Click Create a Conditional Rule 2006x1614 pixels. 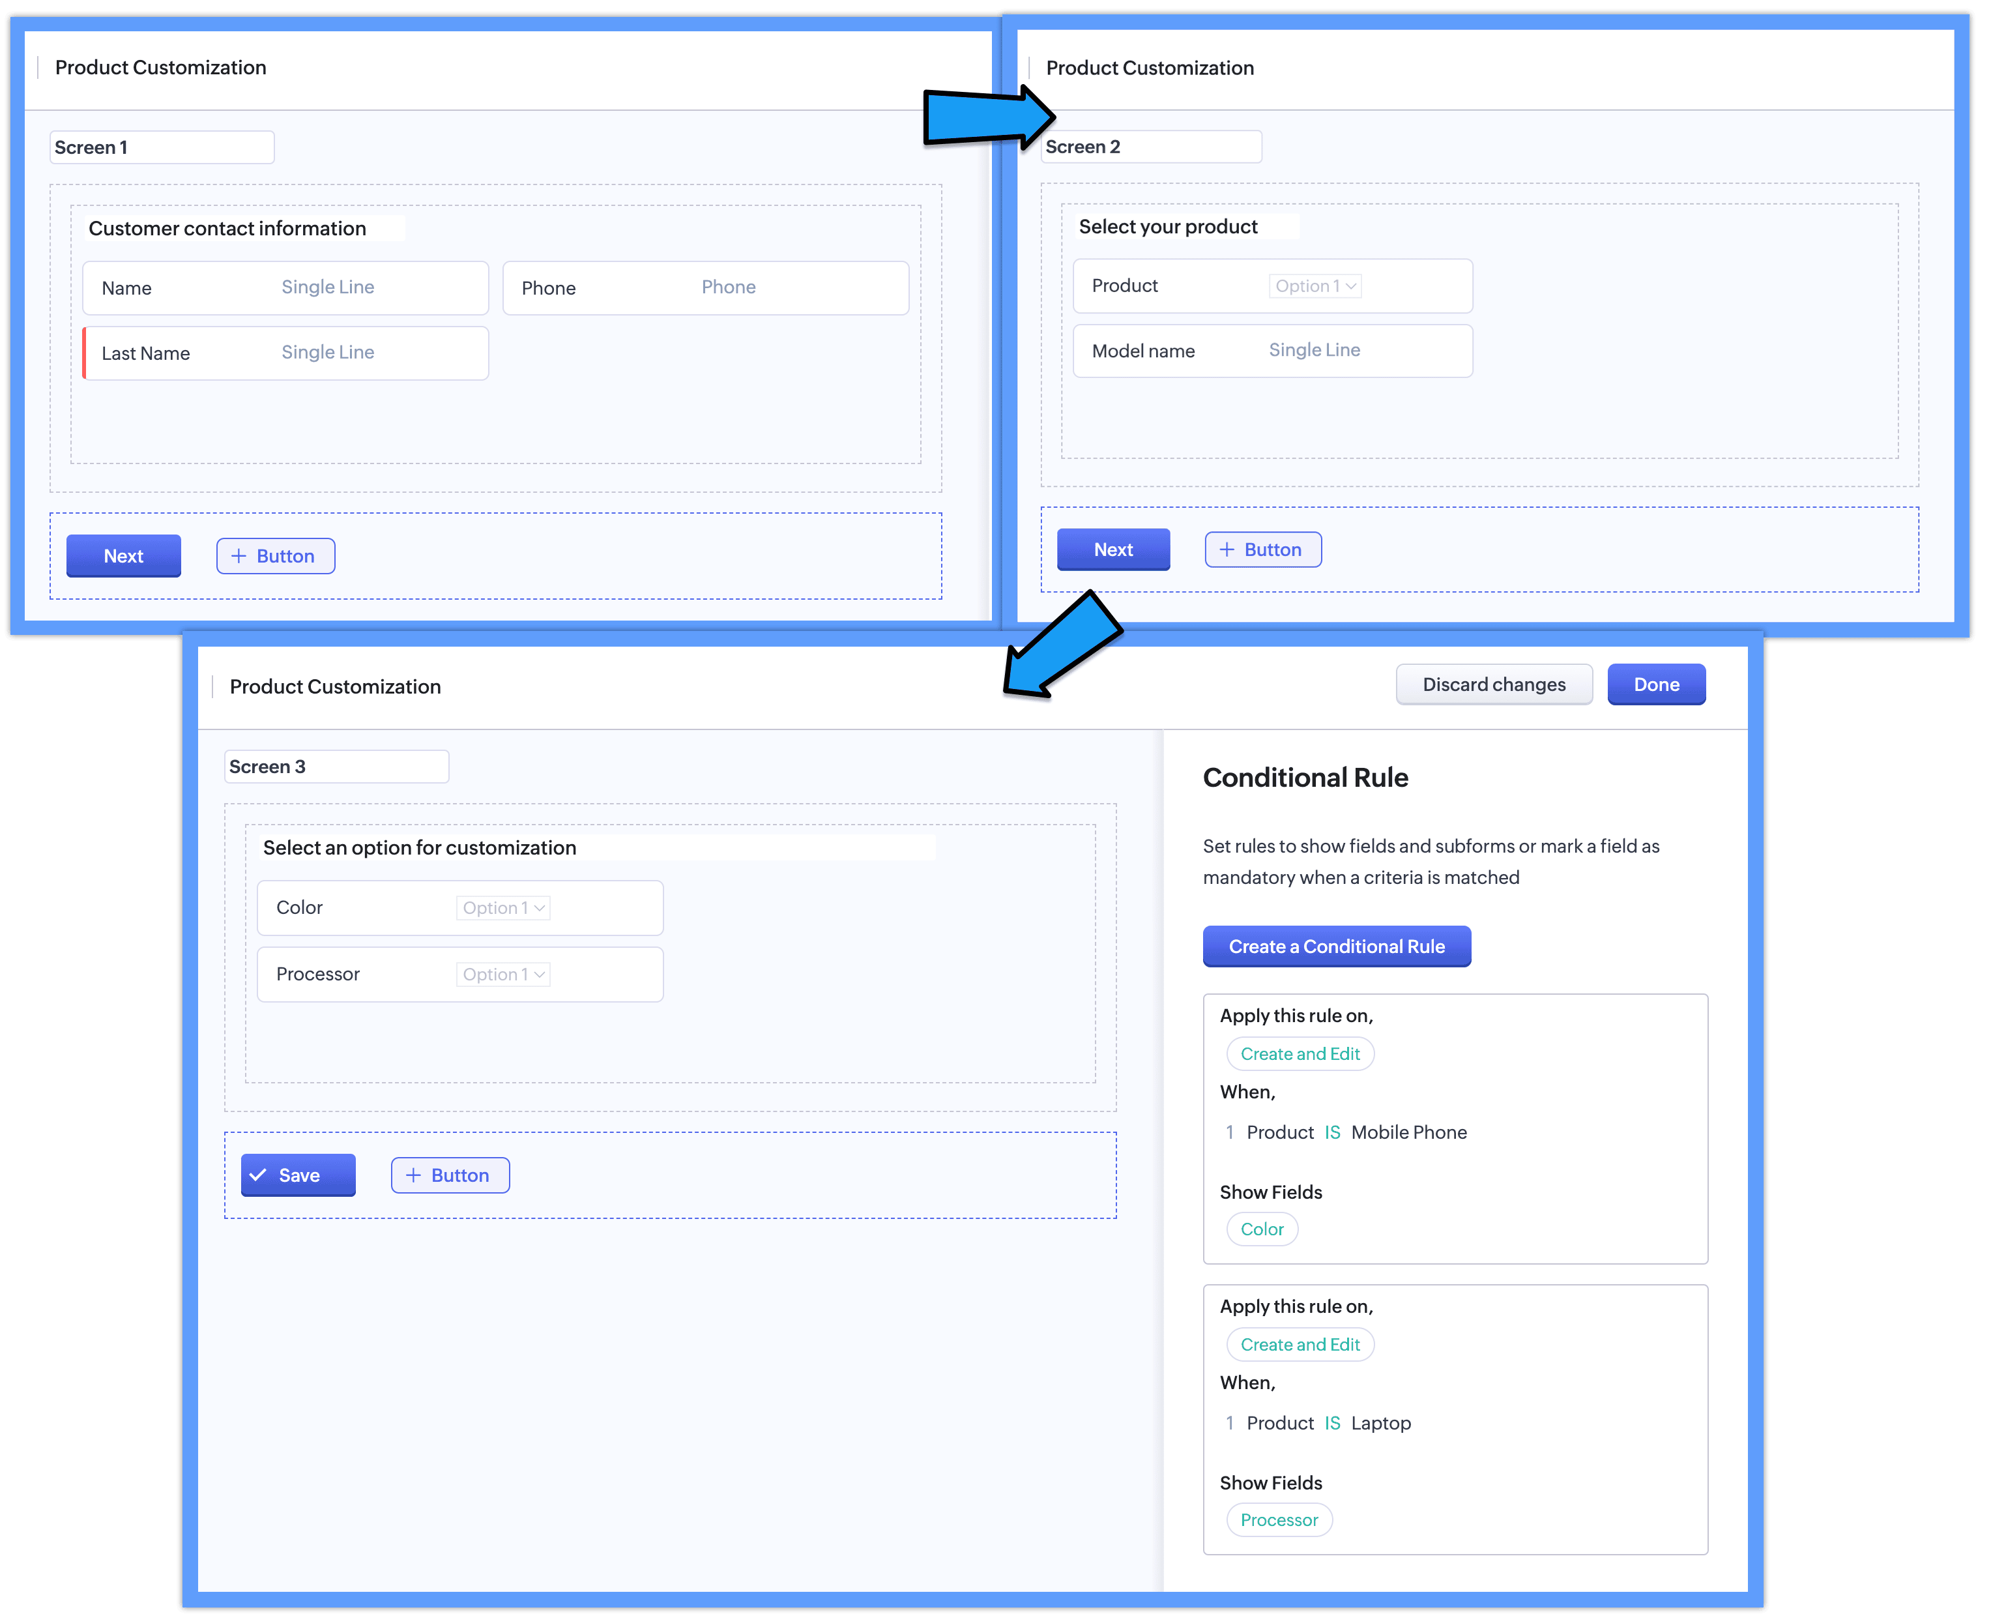[x=1336, y=946]
